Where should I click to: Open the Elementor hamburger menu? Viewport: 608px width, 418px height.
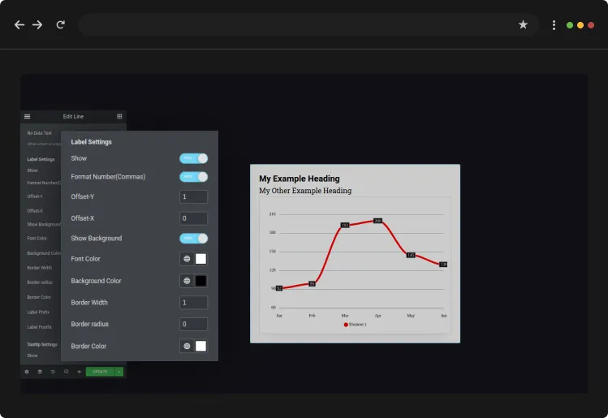pos(27,116)
